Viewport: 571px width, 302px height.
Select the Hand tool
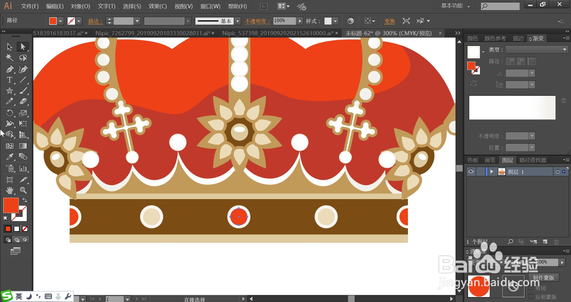pyautogui.click(x=10, y=190)
